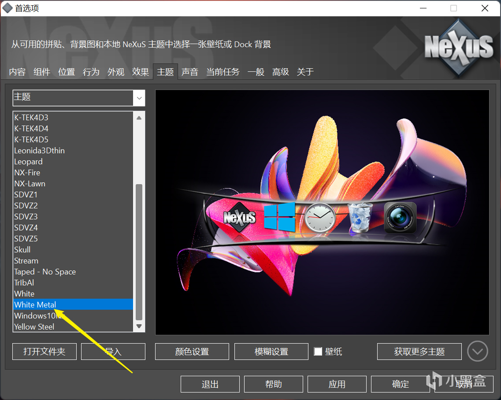Select the Yellow Steel theme

click(x=73, y=326)
